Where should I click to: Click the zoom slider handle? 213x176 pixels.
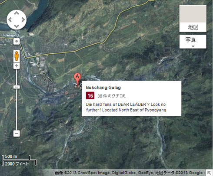(x=17, y=87)
